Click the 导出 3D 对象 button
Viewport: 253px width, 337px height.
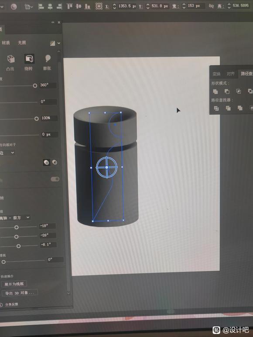pyautogui.click(x=20, y=293)
